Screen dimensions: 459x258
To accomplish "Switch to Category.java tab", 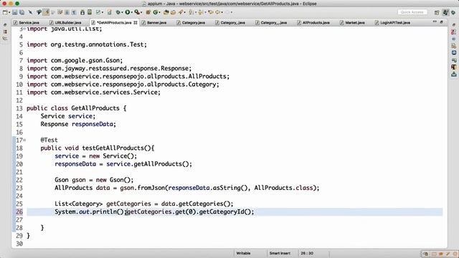I will pos(193,22).
